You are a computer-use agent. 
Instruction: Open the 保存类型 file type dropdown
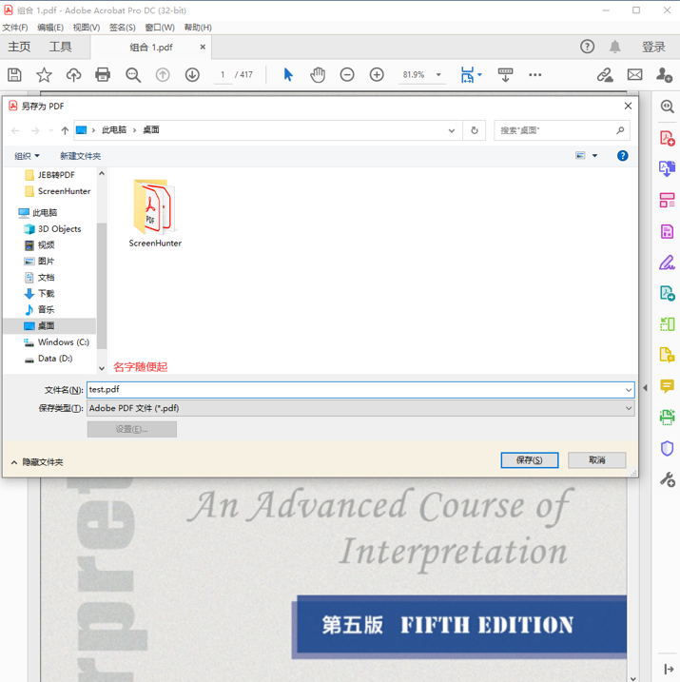[x=360, y=408]
